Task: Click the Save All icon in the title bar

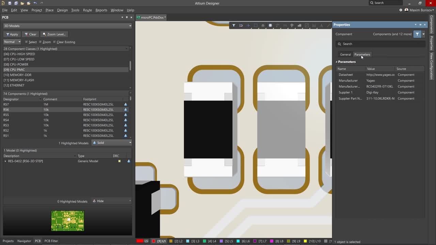Action: [16, 3]
